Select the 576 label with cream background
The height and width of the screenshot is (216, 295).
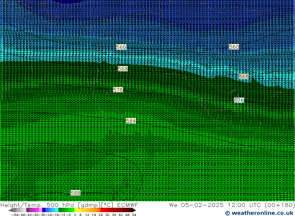pyautogui.click(x=118, y=90)
